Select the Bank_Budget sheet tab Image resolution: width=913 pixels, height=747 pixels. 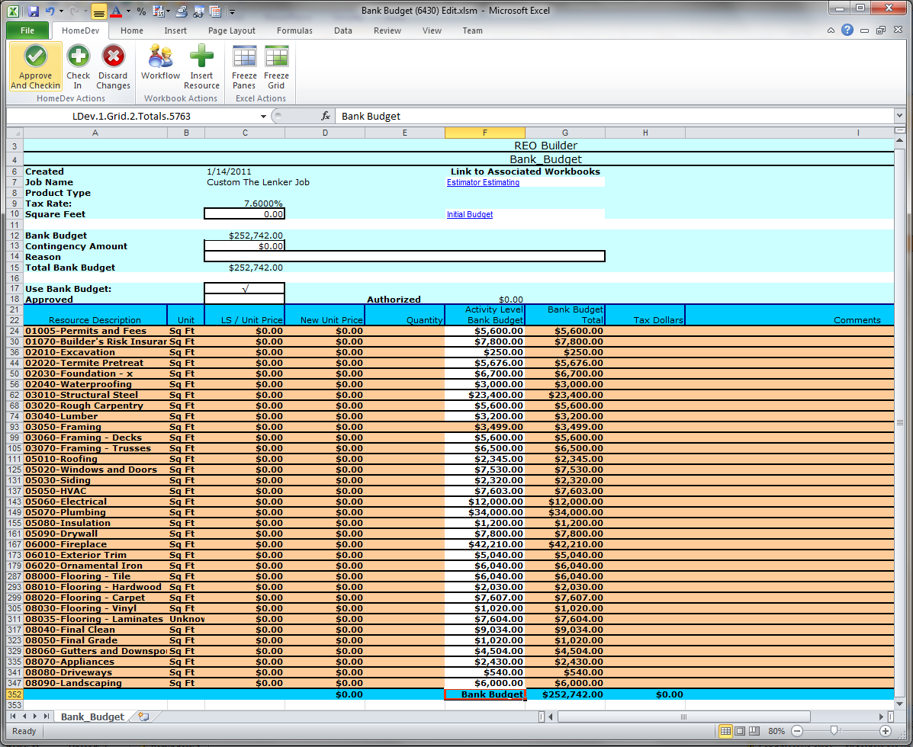pyautogui.click(x=92, y=717)
